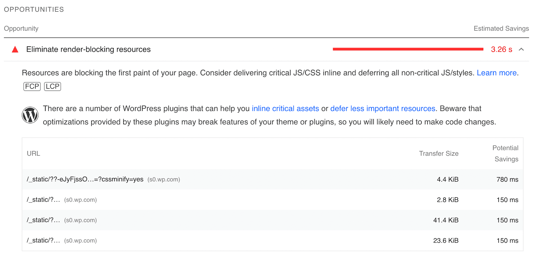Screen dimensions: 533x259
Task: Open the inline critical assets link
Action: pos(285,108)
